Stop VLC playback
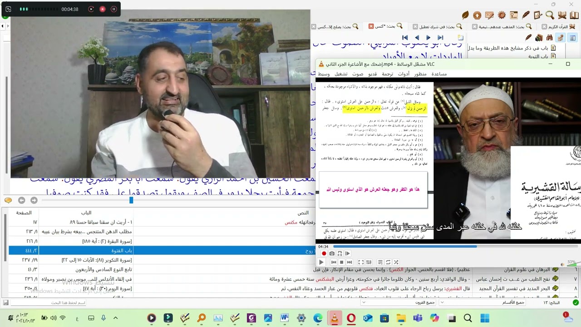 341,262
